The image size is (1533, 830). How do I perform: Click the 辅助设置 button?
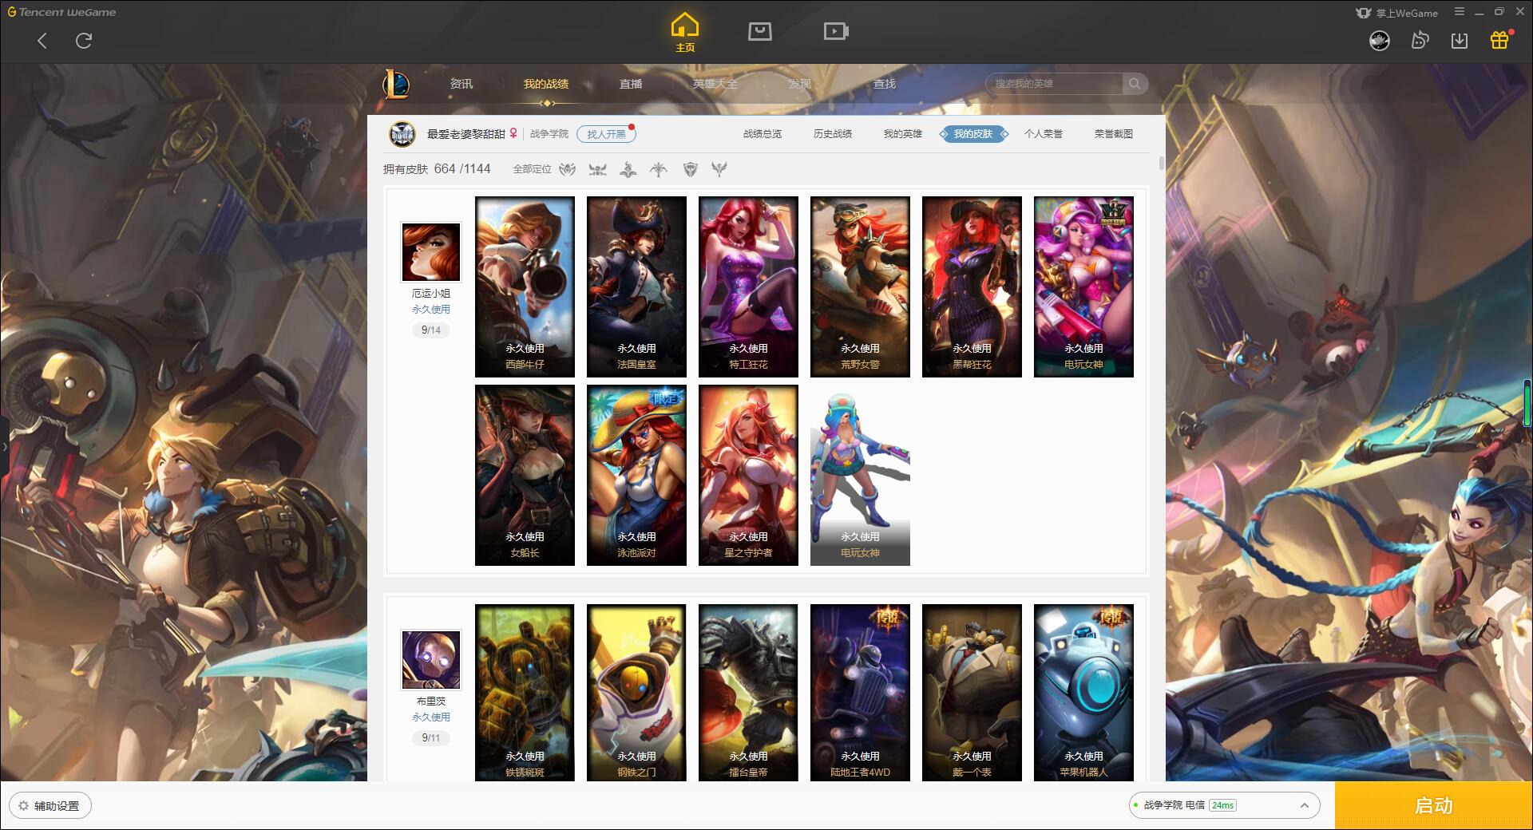click(50, 806)
